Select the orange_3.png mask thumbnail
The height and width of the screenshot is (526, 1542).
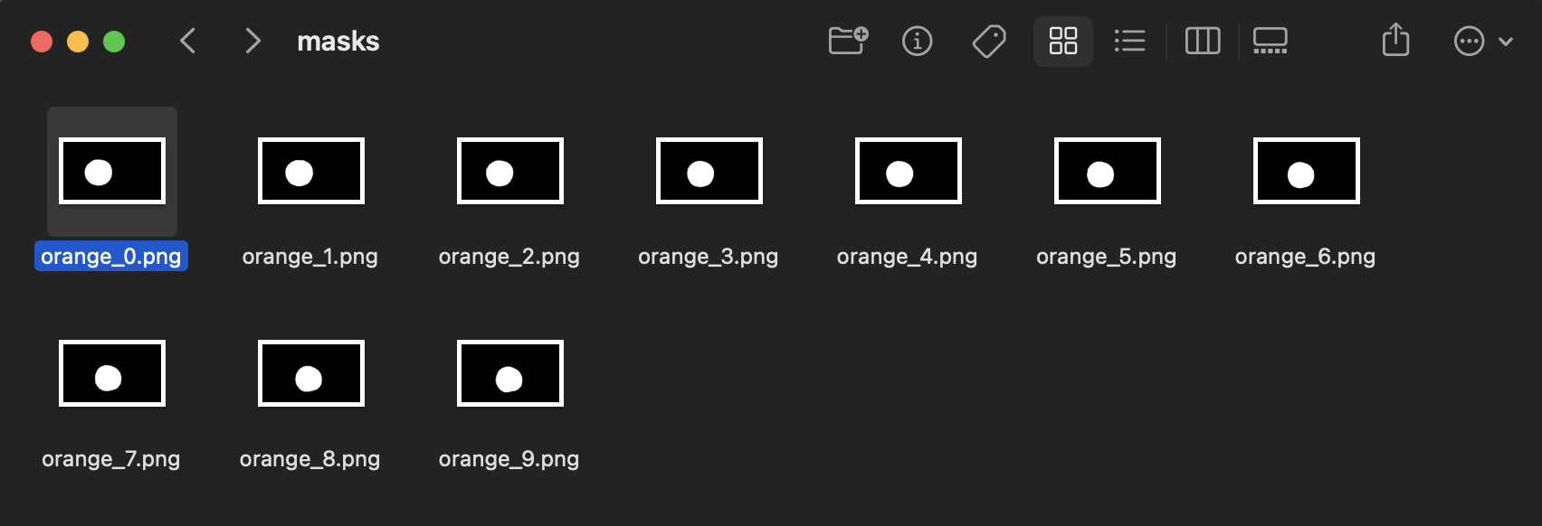709,171
